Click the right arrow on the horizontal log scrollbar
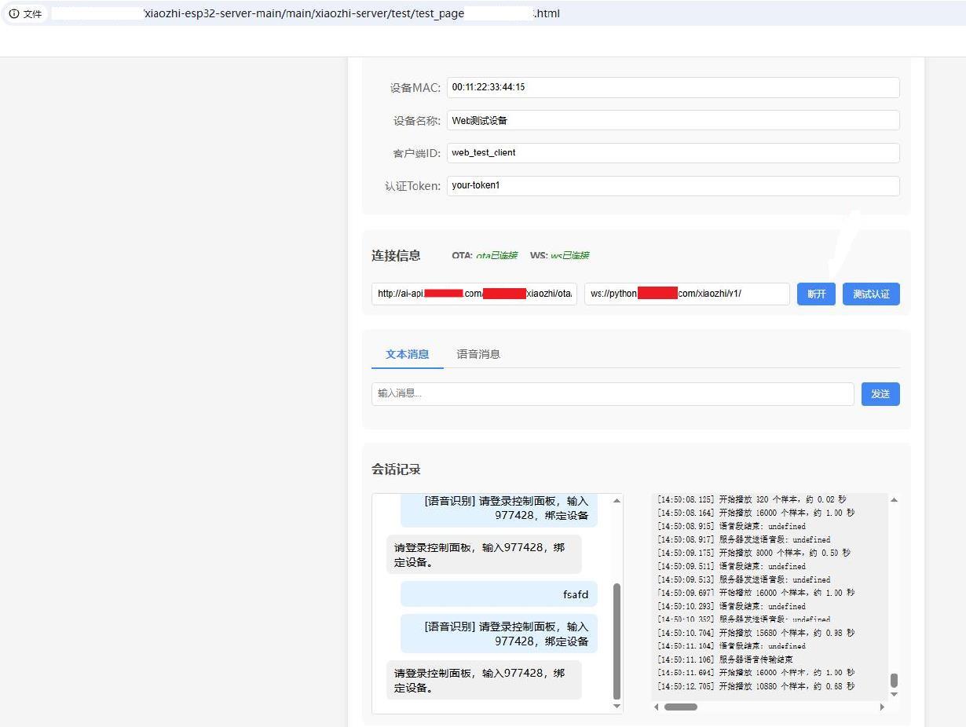Viewport: 966px width, 727px height. point(882,707)
